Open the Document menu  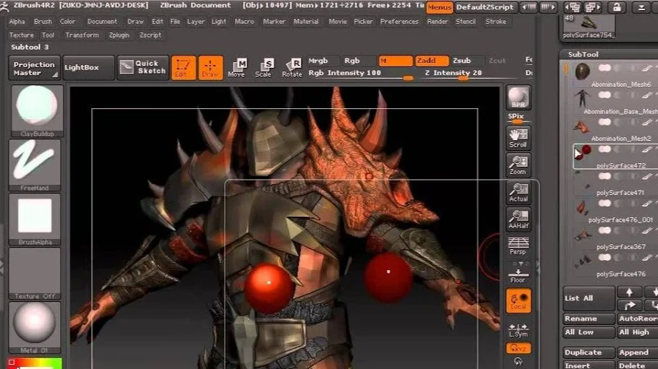[102, 22]
